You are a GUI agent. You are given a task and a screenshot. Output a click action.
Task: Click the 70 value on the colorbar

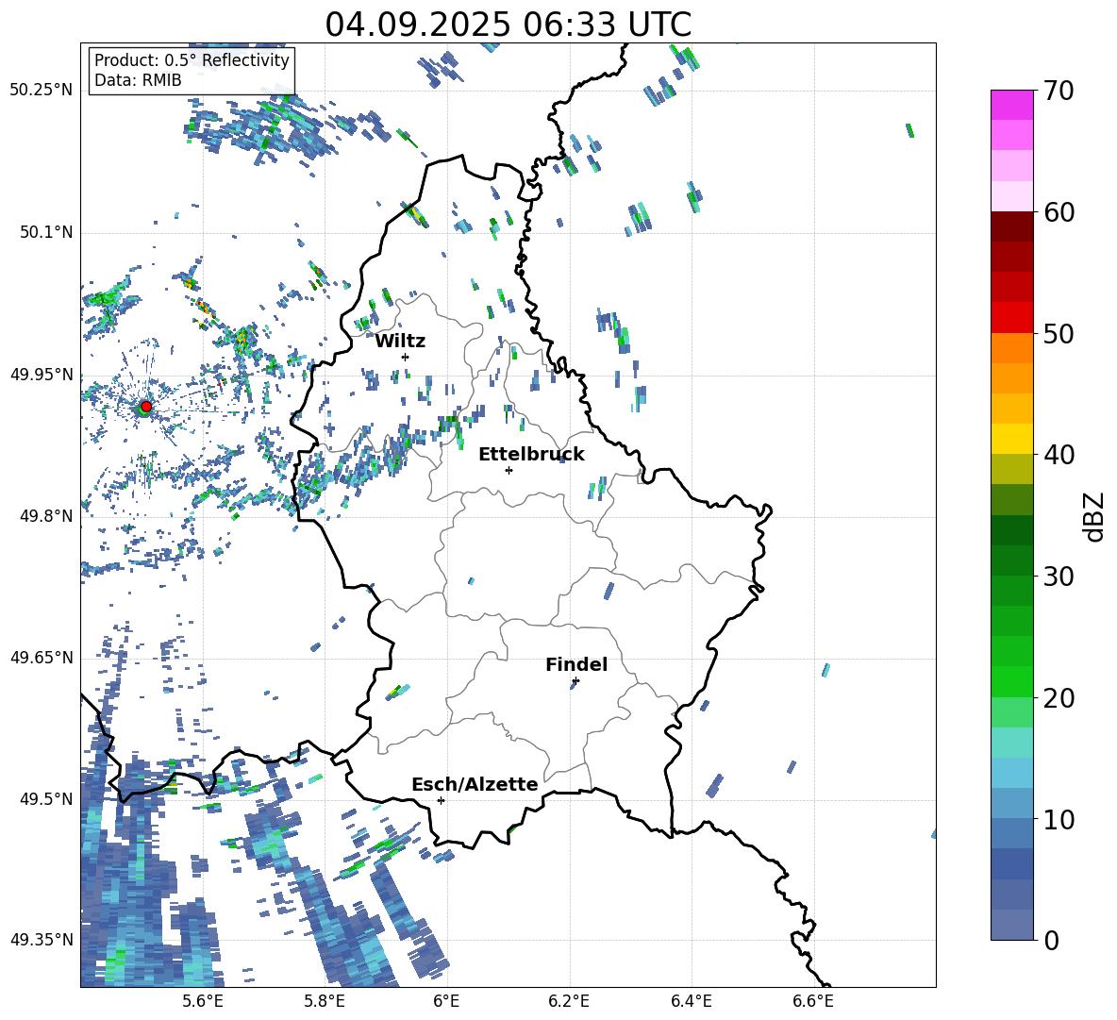click(x=1059, y=92)
